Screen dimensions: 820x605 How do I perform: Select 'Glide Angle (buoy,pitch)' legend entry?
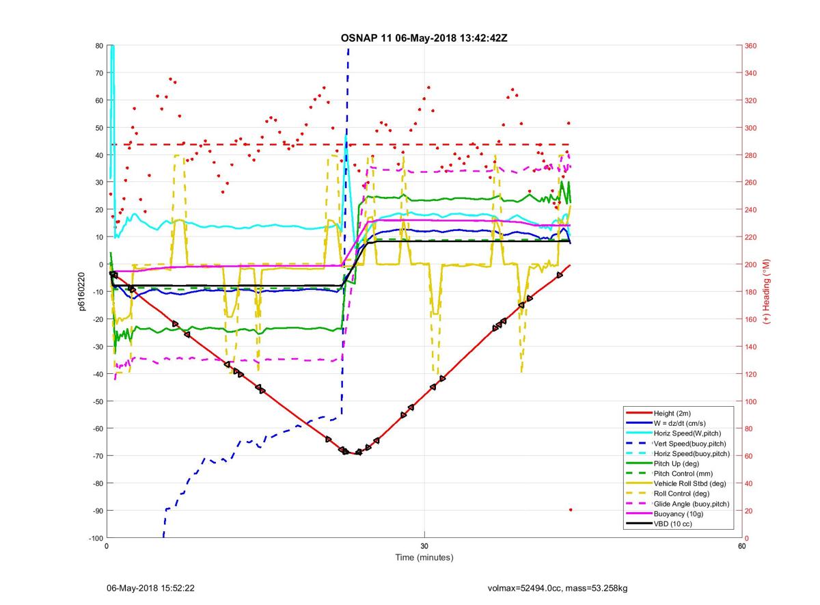point(691,504)
